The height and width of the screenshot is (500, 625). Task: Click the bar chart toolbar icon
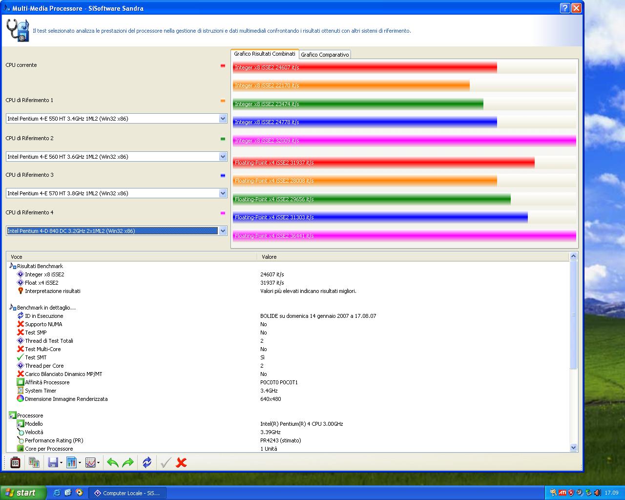coord(71,462)
